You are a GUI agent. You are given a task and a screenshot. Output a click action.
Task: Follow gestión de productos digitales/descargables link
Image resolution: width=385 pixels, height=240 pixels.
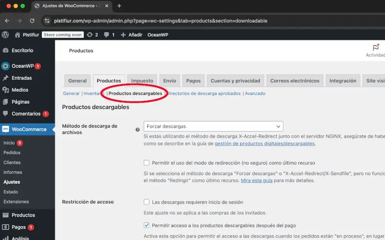point(265,144)
